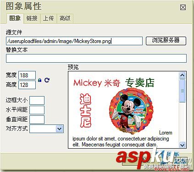194x172 pixels.
Task: Focus the 源文件 URL input field
Action: tap(74, 41)
